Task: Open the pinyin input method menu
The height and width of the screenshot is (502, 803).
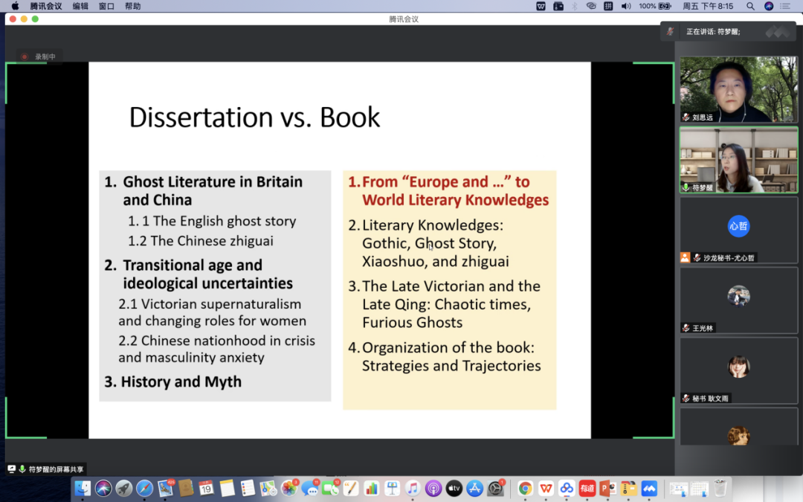Action: [x=608, y=6]
